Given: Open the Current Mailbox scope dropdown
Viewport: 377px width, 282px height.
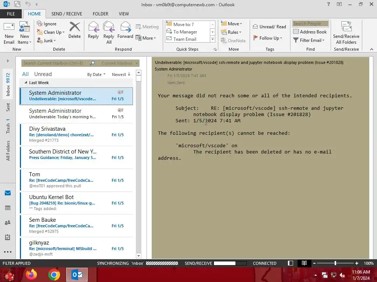Looking at the screenshot, I should click(x=120, y=63).
